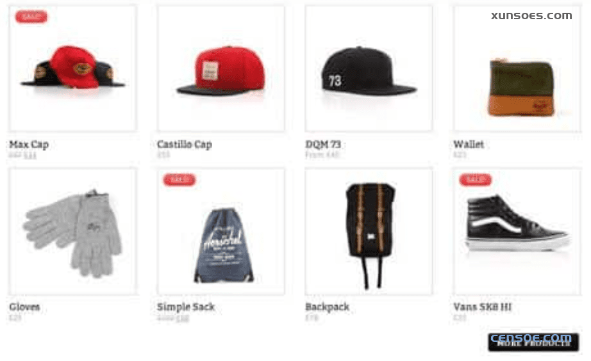Open the Castillo Cap product image
The width and height of the screenshot is (591, 361).
221,68
